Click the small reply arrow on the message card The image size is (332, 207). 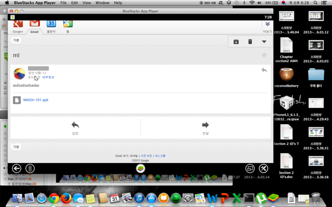click(264, 70)
